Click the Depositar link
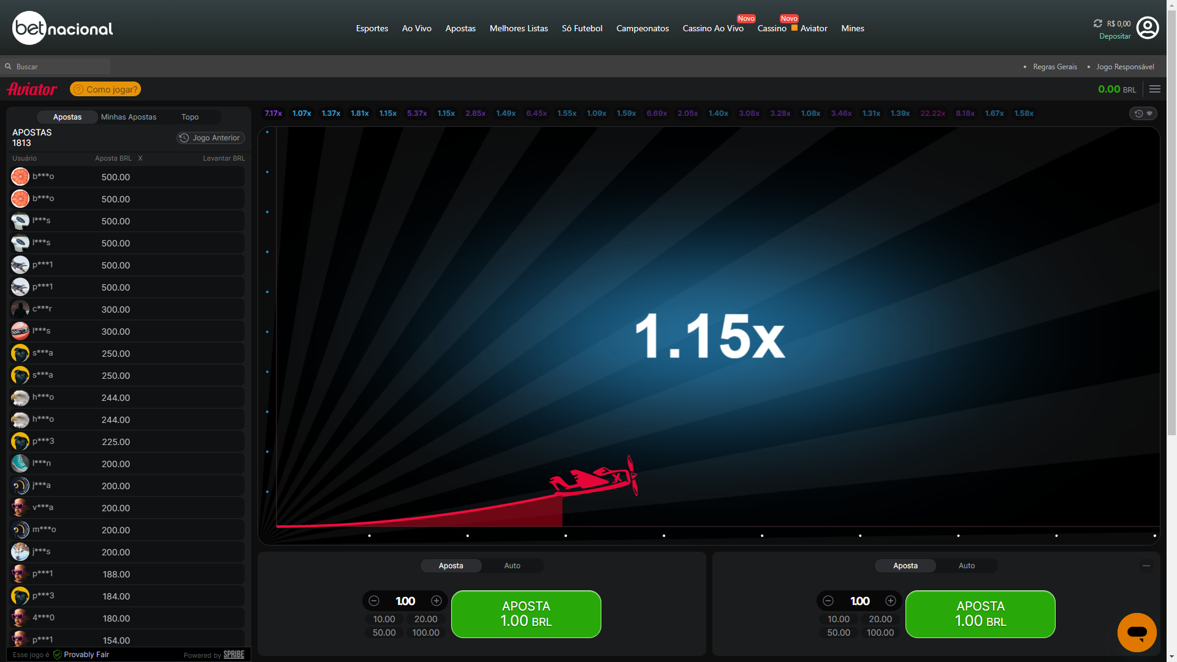Viewport: 1177px width, 662px height. coord(1115,36)
